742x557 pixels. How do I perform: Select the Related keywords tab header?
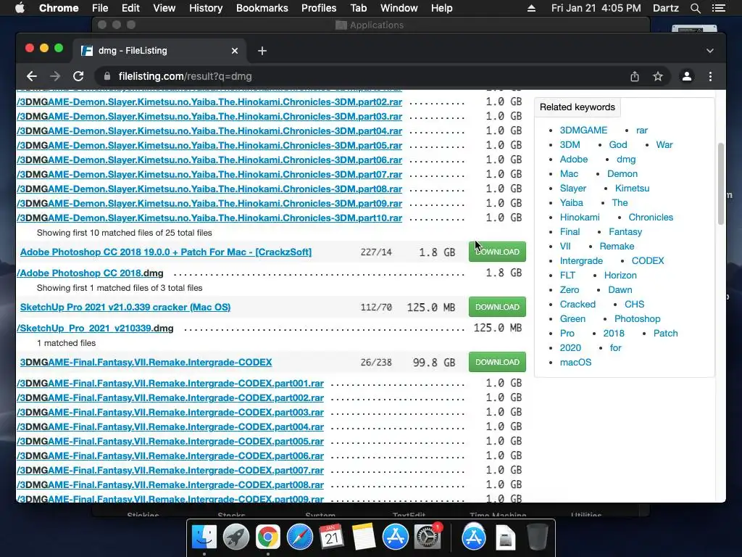[578, 107]
